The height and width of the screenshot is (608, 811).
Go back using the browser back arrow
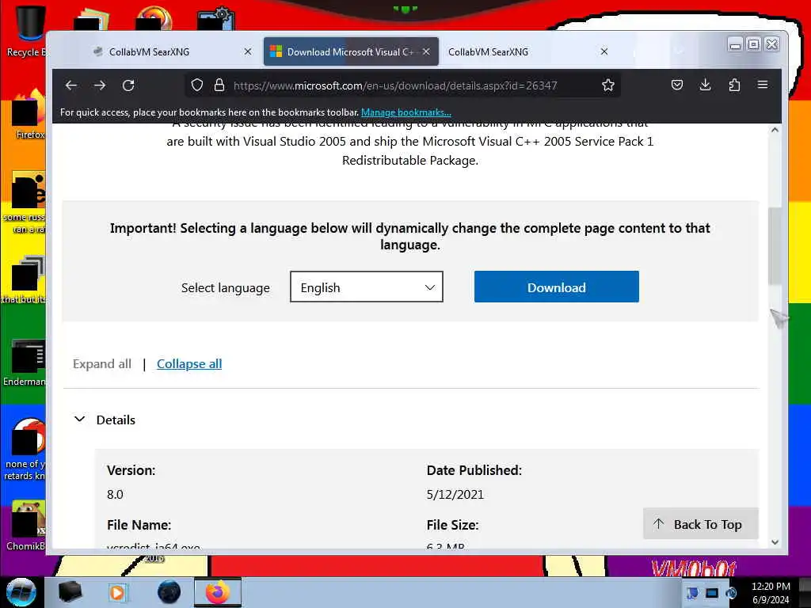(70, 85)
